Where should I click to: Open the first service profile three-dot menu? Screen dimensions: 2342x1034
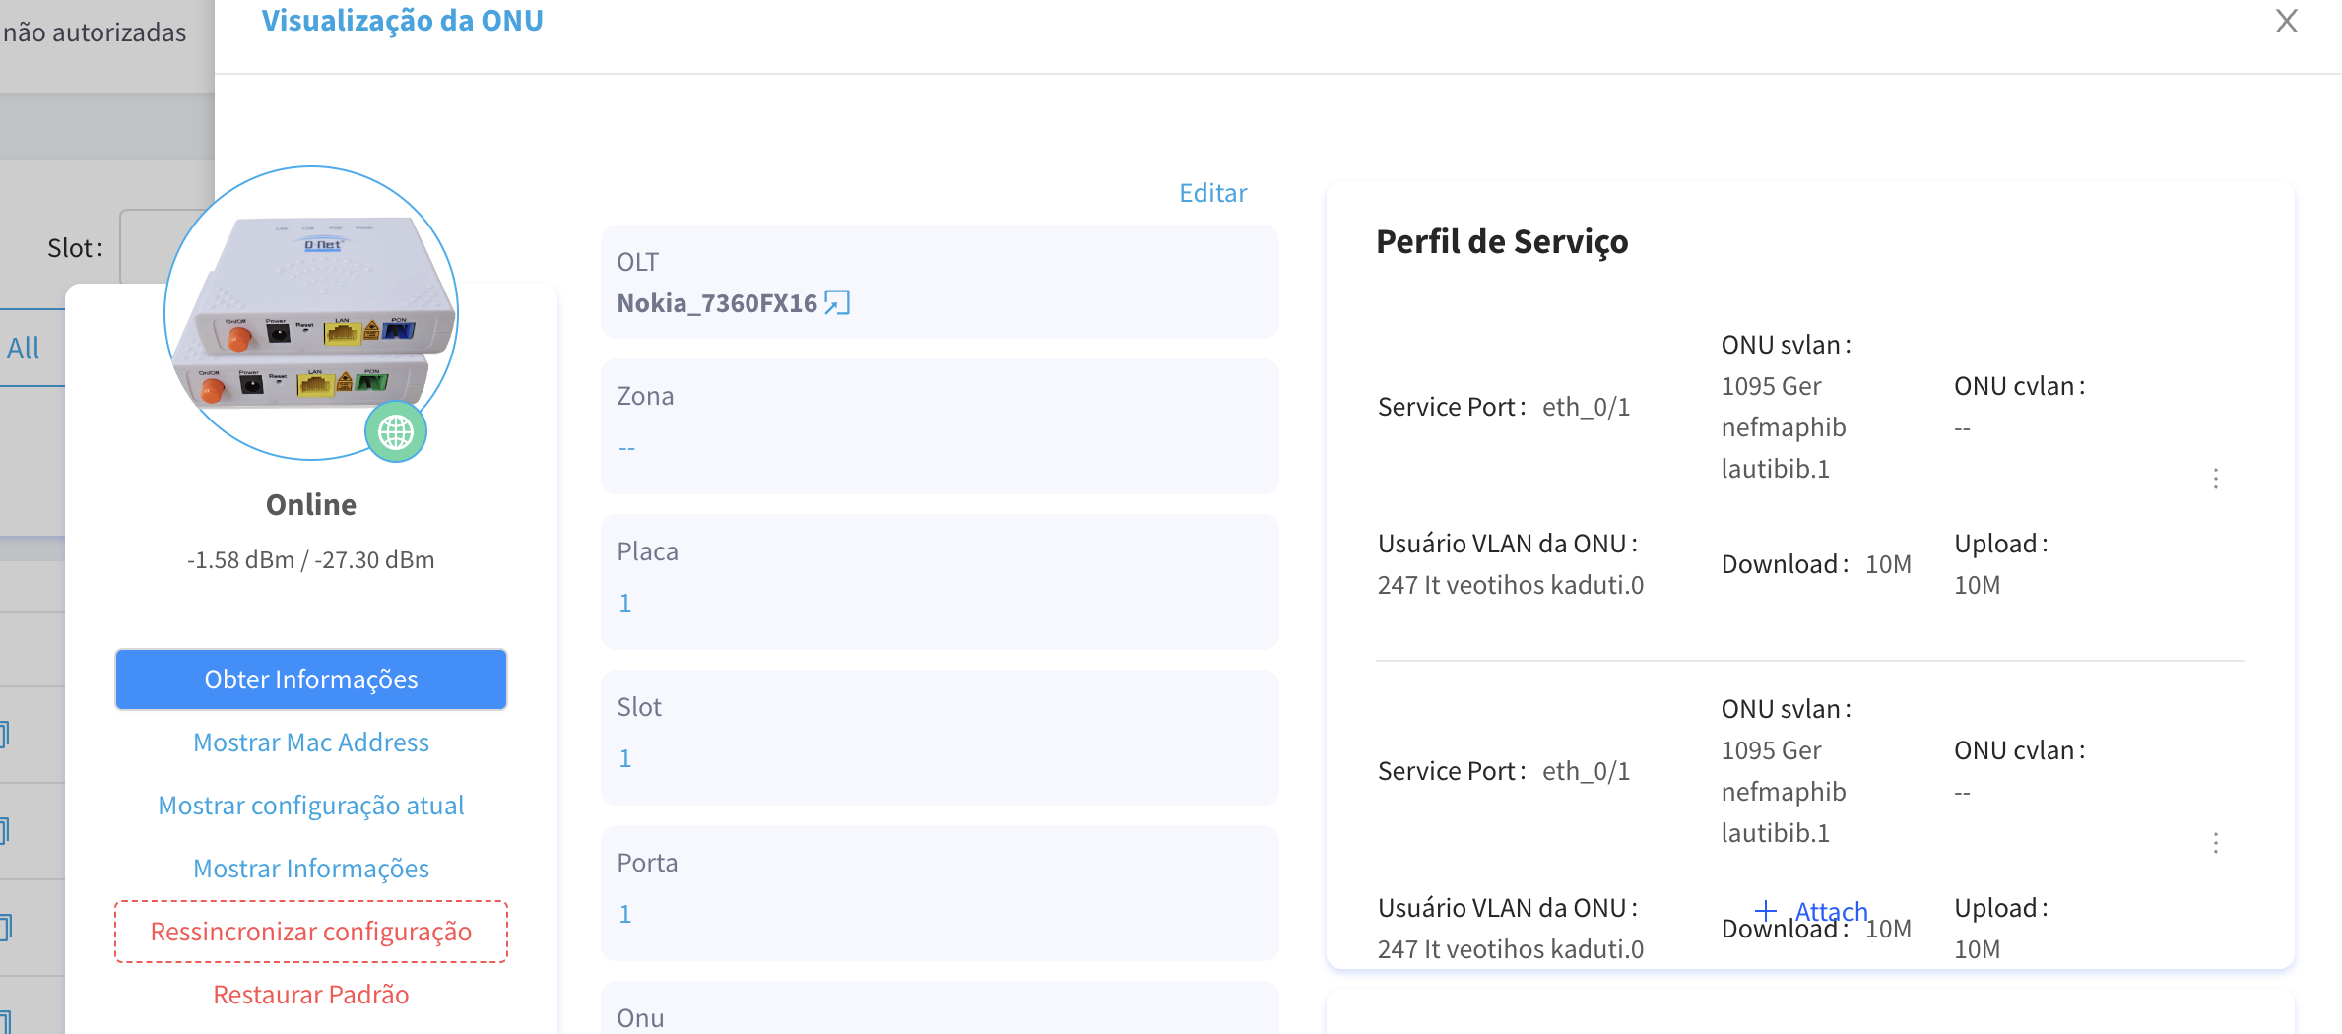coord(2215,479)
